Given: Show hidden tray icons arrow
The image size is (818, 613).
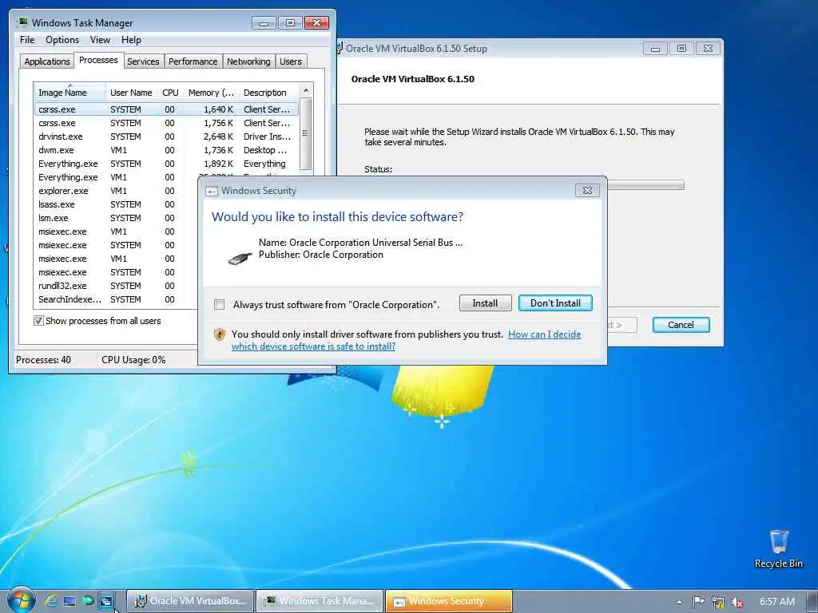Looking at the screenshot, I should point(679,602).
